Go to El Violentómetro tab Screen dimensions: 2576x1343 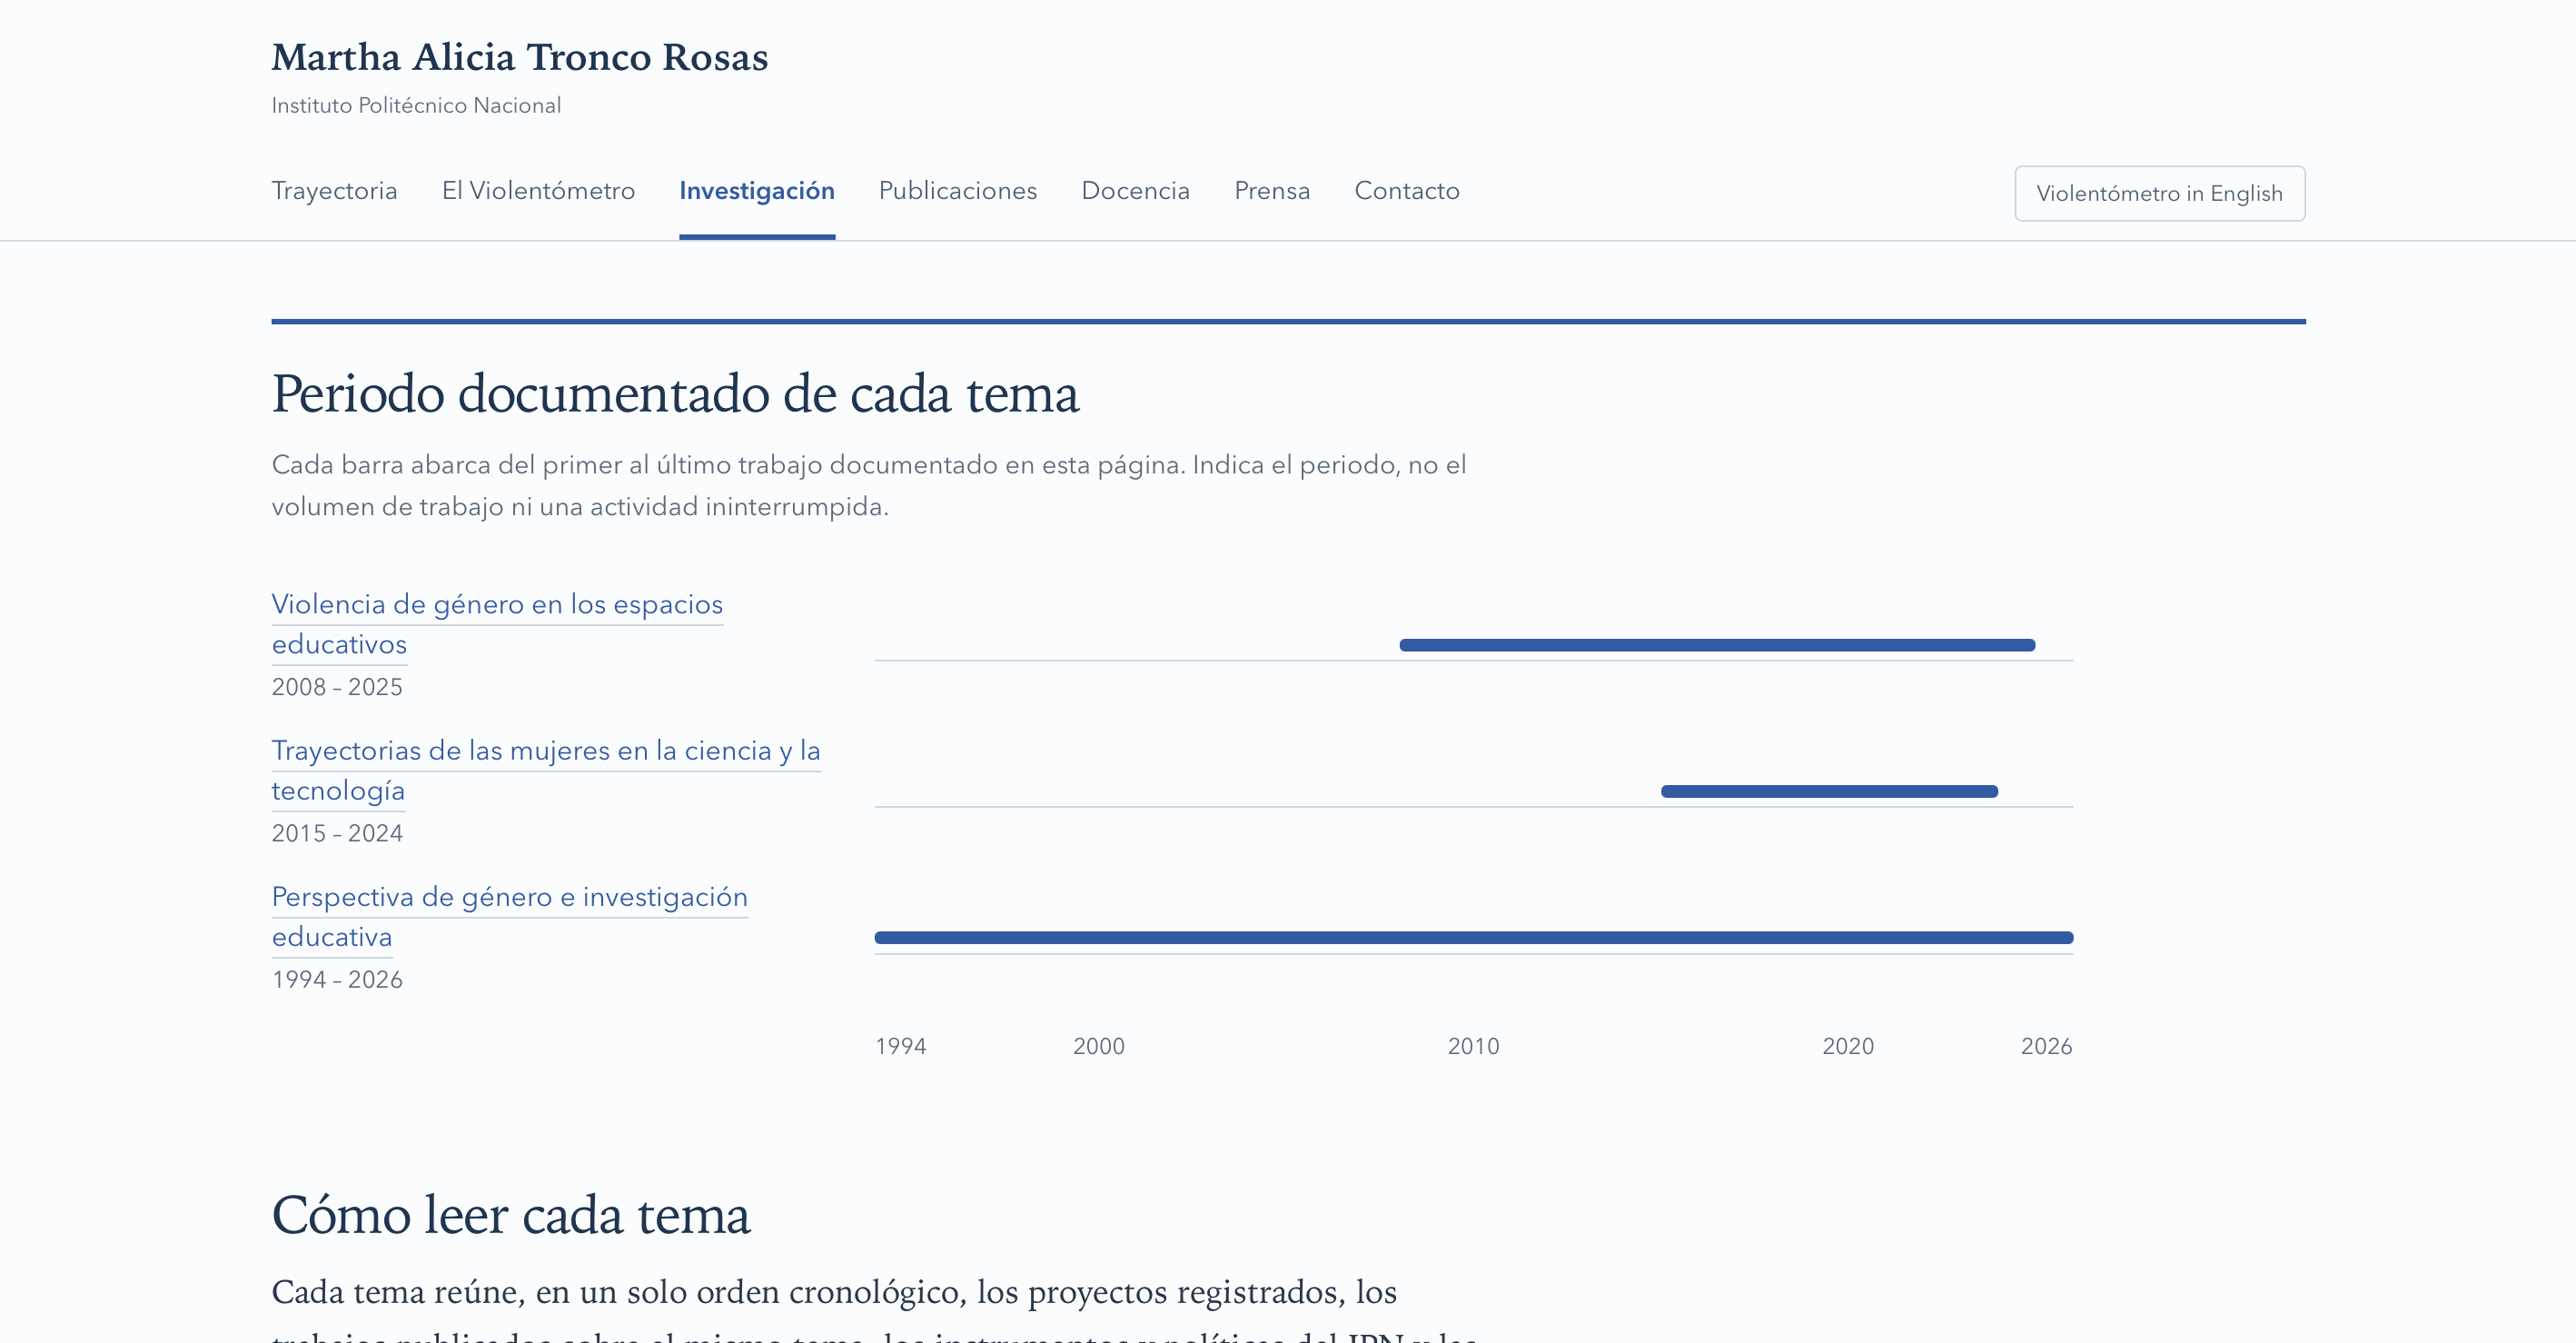pos(538,190)
